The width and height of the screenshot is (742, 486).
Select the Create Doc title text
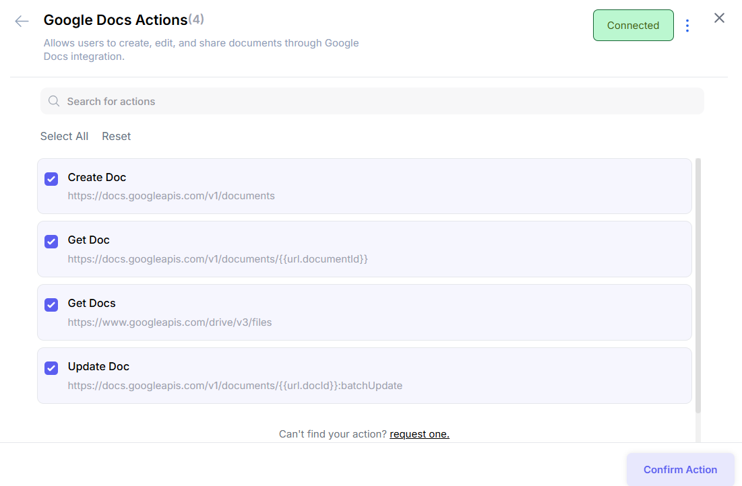(97, 177)
